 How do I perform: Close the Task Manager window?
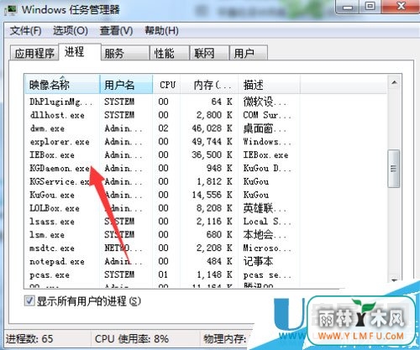pos(401,7)
